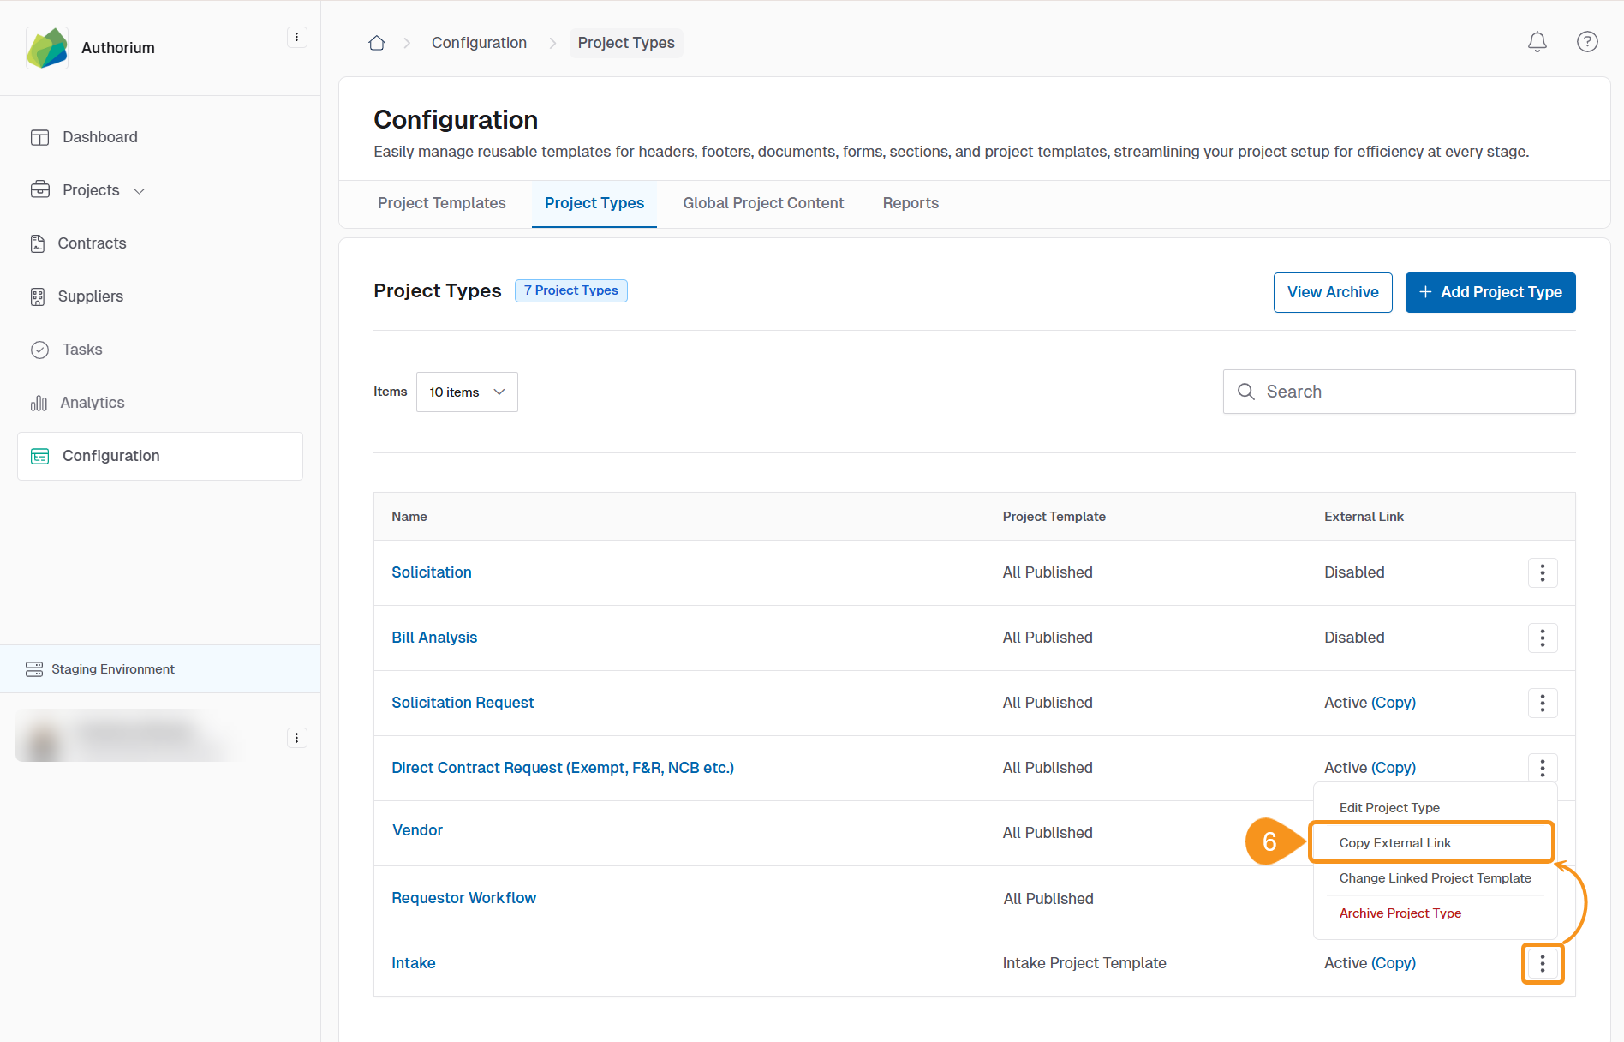Open the Solicitation Request row options menu
The image size is (1624, 1042).
[x=1542, y=703]
